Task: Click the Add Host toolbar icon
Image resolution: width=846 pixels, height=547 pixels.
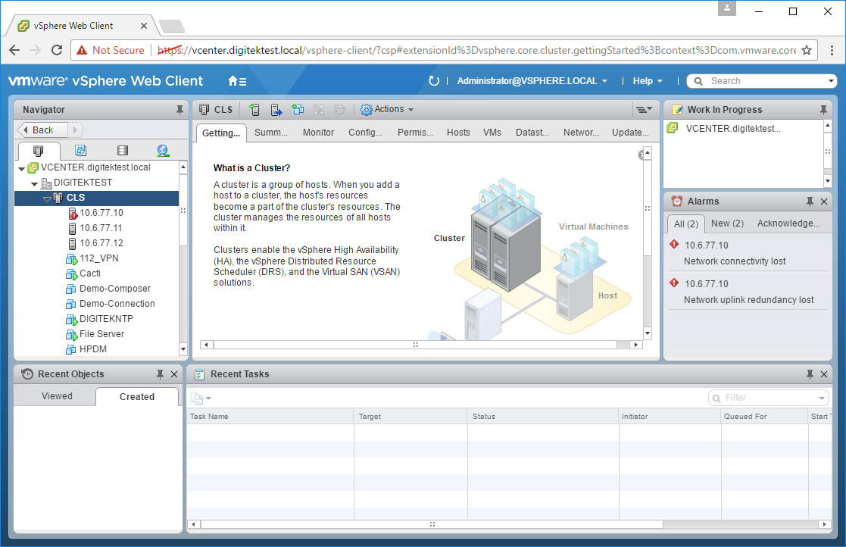Action: pos(254,110)
